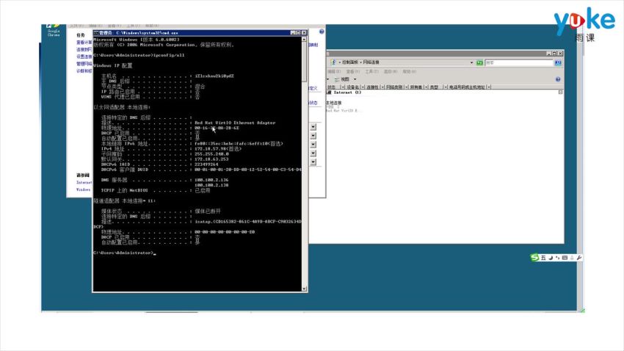624x351 pixels.
Task: Click the search magnifier button in Network Connections
Action: [558, 62]
